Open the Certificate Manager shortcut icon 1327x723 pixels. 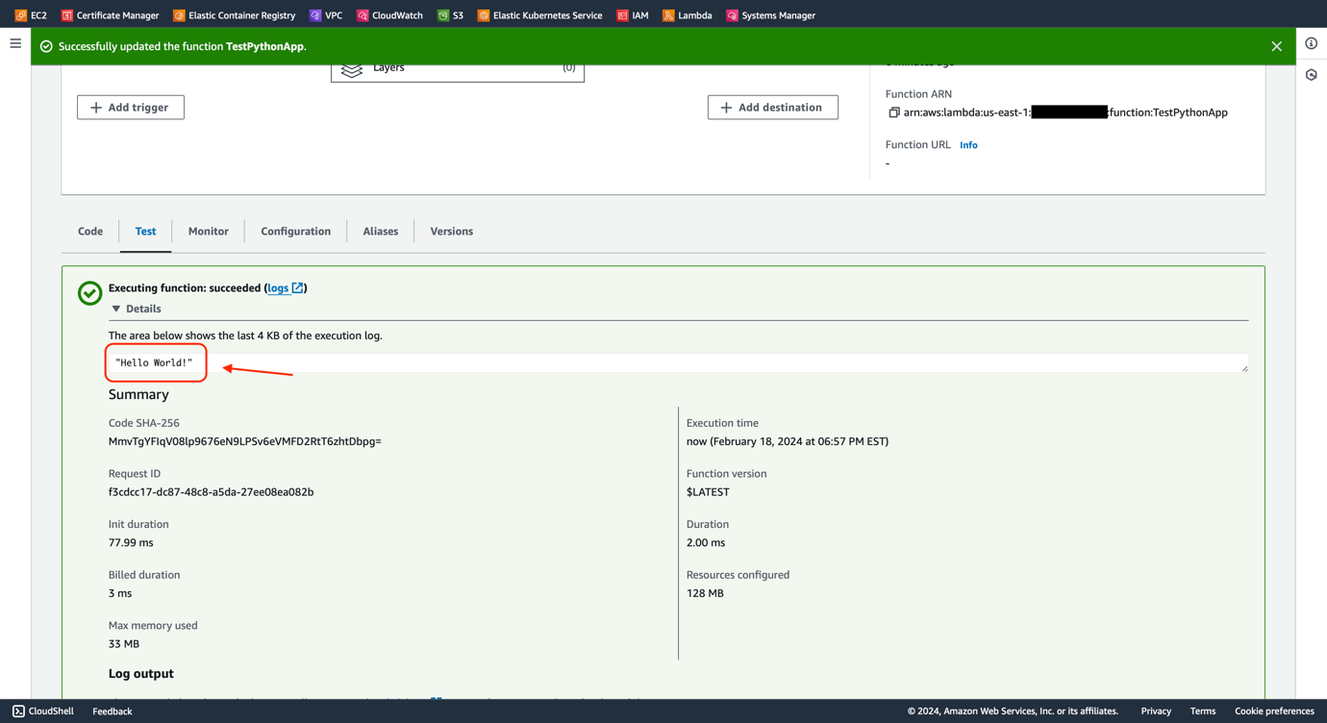tap(66, 15)
